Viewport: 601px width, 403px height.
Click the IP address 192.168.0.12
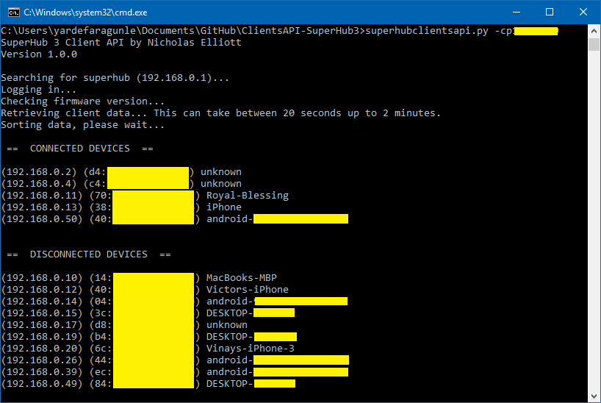point(42,290)
